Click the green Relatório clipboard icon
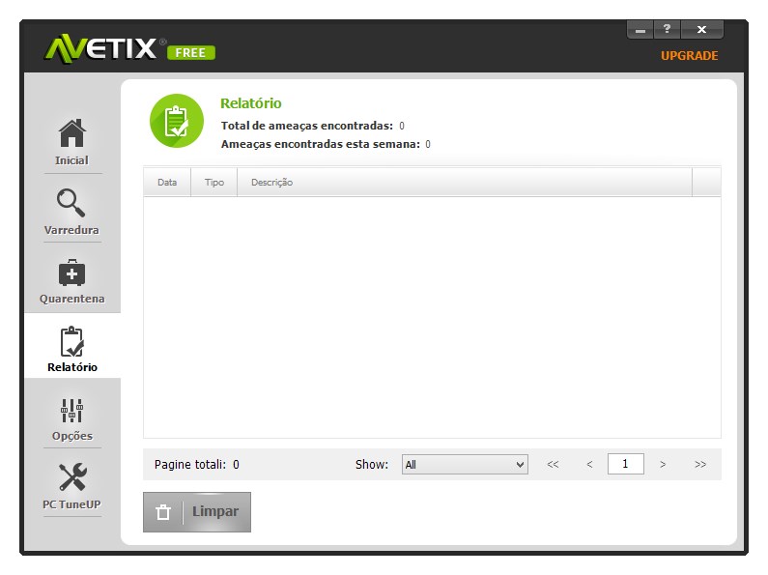Image resolution: width=768 pixels, height=575 pixels. click(177, 121)
